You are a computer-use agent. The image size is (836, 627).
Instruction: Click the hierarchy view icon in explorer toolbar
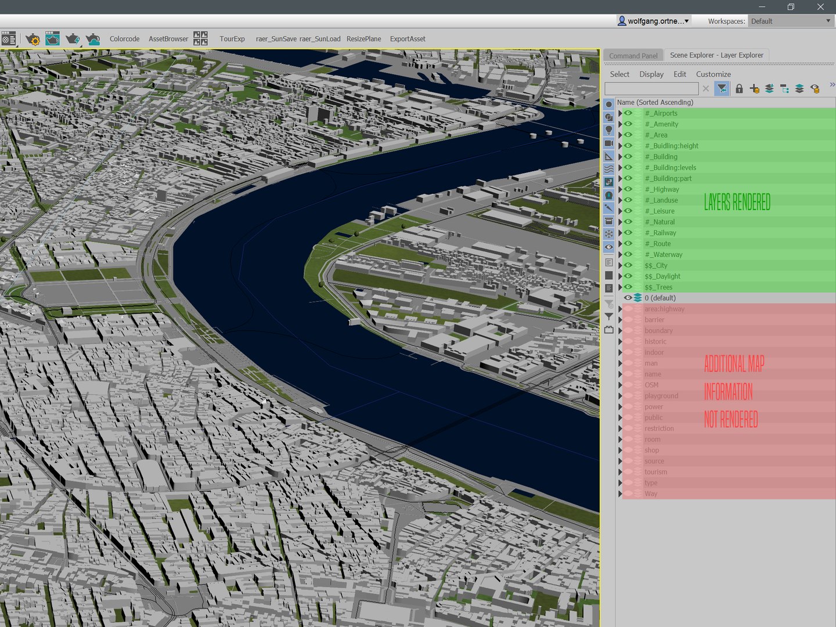coord(784,88)
